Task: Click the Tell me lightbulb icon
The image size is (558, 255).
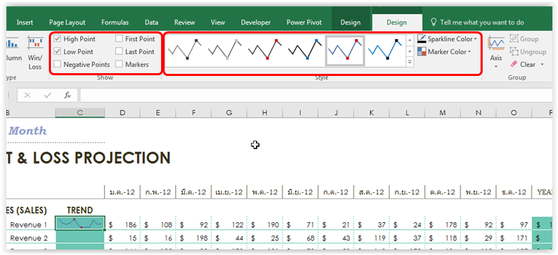Action: (433, 22)
